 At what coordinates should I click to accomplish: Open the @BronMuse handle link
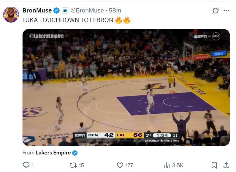pyautogui.click(x=87, y=11)
